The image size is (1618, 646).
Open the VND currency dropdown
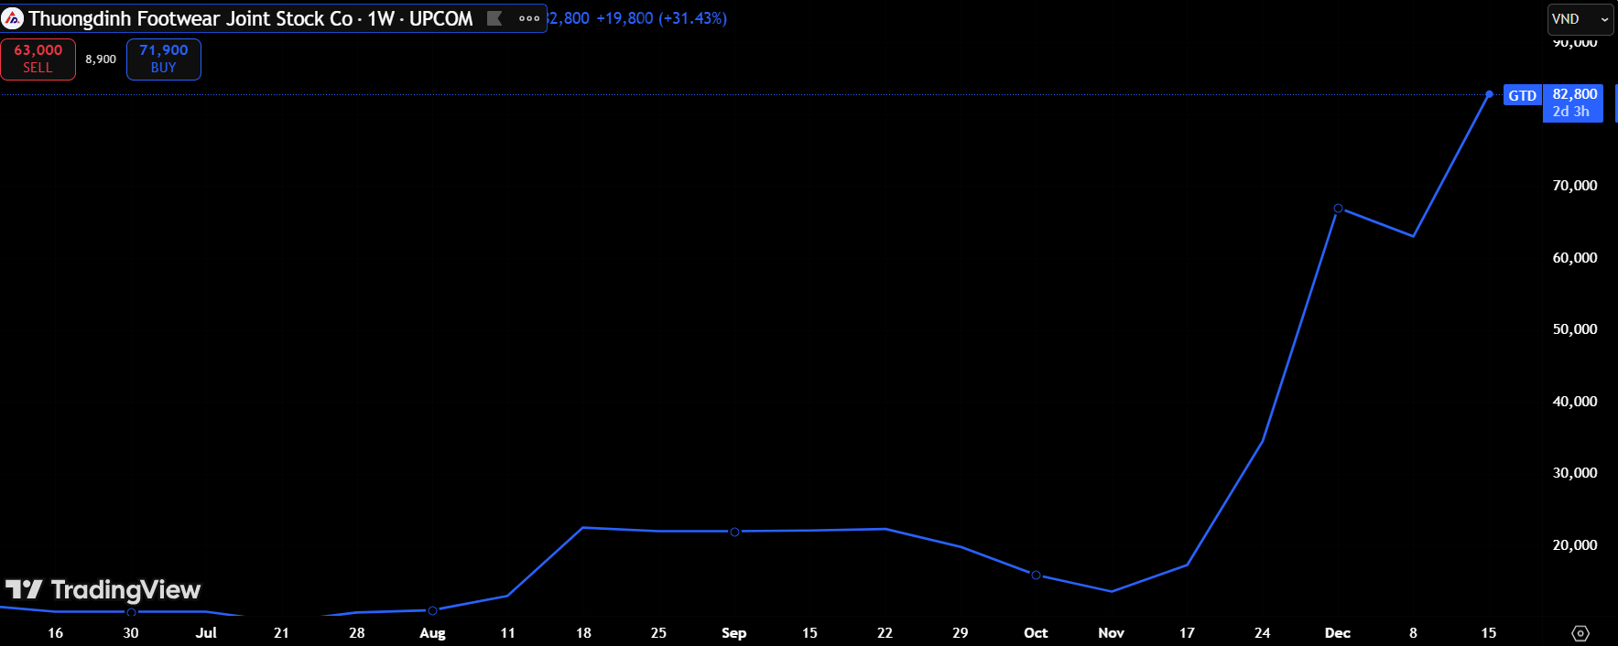pos(1580,19)
